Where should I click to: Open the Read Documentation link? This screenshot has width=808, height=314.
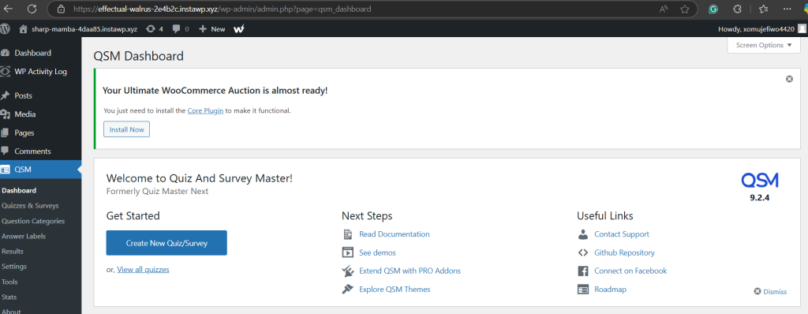pyautogui.click(x=395, y=234)
